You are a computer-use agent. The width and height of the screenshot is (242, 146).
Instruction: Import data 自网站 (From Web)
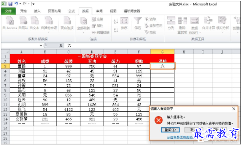pos(23,23)
